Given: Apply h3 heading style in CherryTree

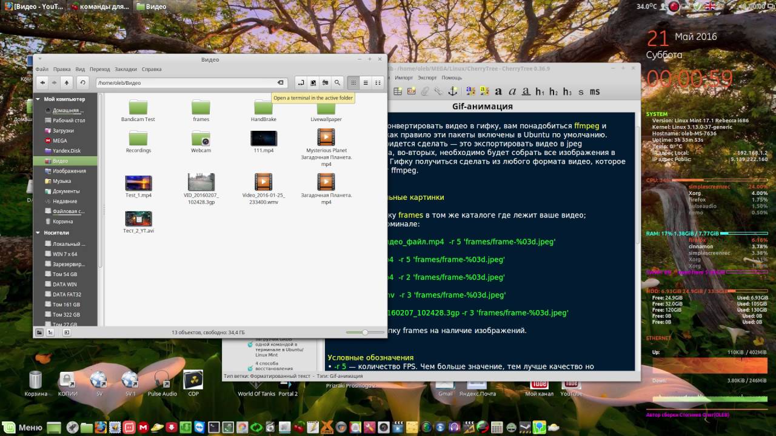Looking at the screenshot, I should point(567,91).
